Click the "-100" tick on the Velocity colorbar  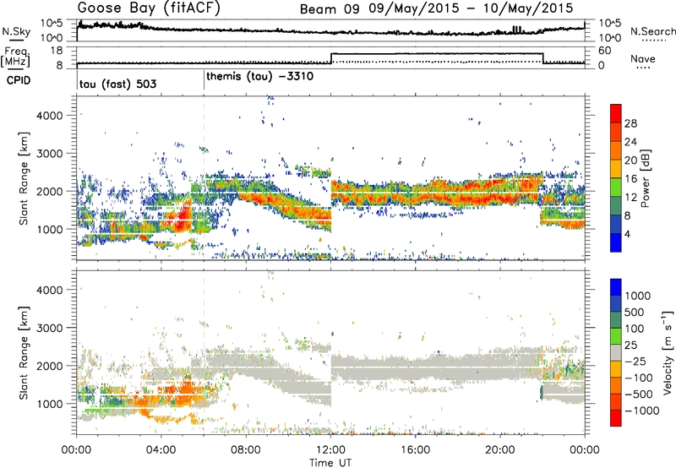[638, 378]
